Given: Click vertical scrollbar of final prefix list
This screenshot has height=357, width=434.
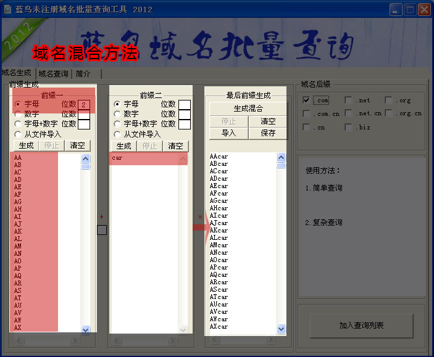Looking at the screenshot, I should coord(282,247).
